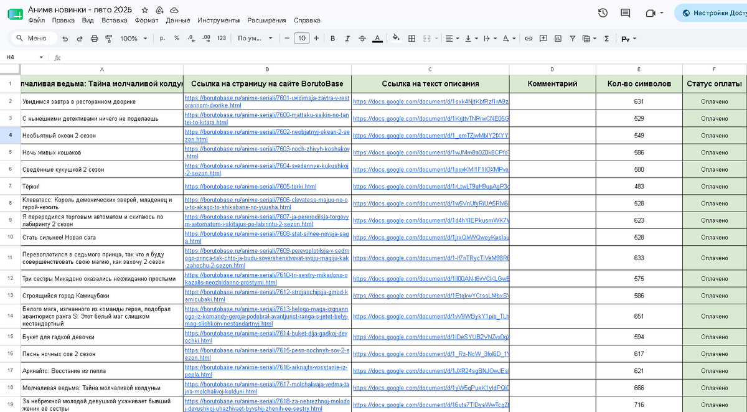Image resolution: width=747 pixels, height=412 pixels.
Task: Click the Меню search box
Action: pos(35,39)
